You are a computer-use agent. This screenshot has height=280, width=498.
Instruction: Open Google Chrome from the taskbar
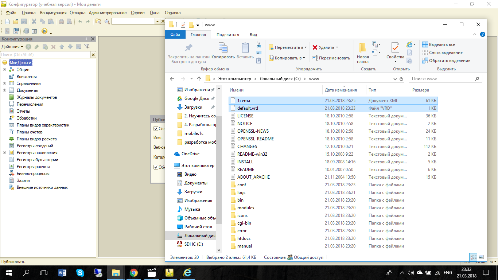[x=134, y=272]
